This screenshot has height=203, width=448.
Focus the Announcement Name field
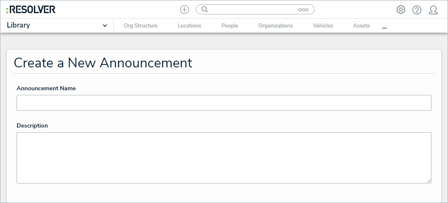click(x=224, y=103)
